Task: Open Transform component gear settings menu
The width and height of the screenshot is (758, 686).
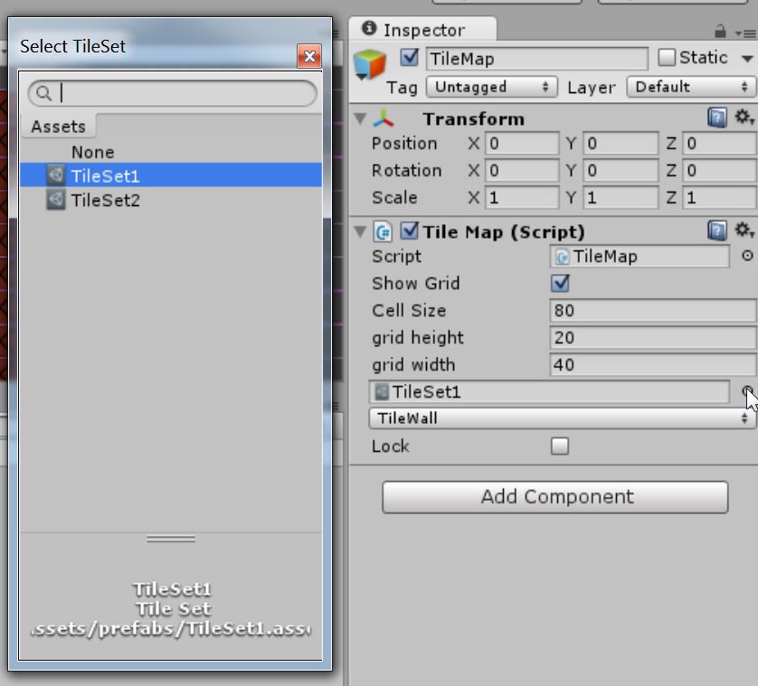Action: (744, 117)
